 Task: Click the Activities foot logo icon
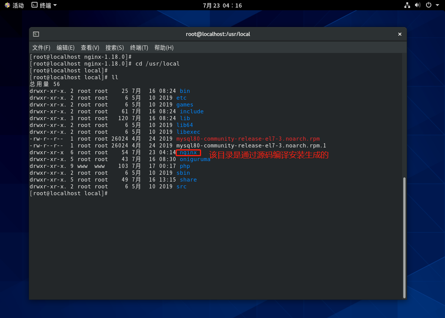click(x=7, y=5)
